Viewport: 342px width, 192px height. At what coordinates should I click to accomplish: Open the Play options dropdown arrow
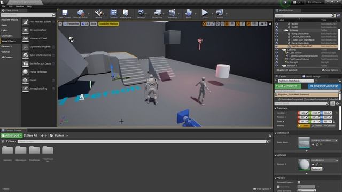coord(212,14)
